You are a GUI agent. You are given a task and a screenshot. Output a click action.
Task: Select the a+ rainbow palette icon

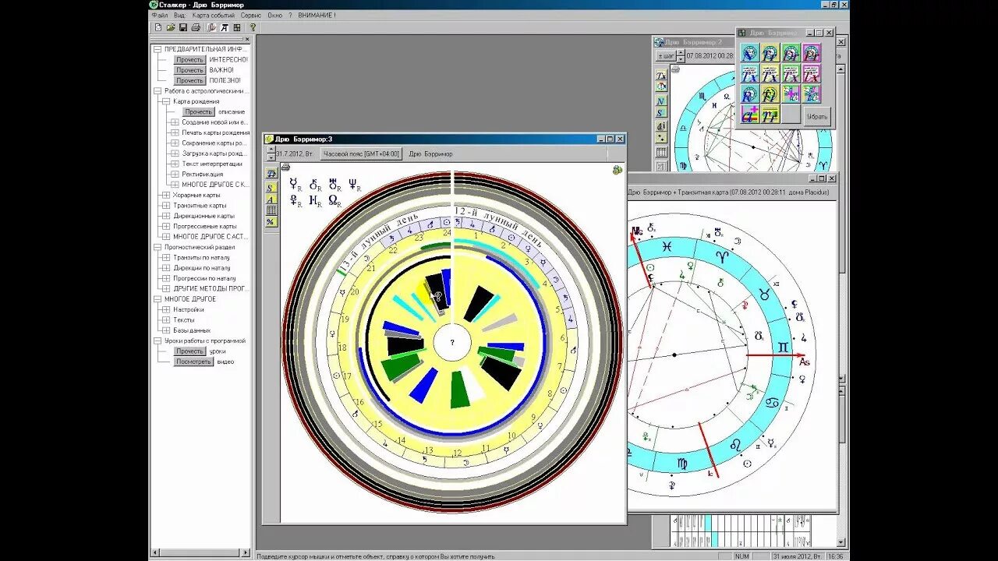pyautogui.click(x=749, y=115)
